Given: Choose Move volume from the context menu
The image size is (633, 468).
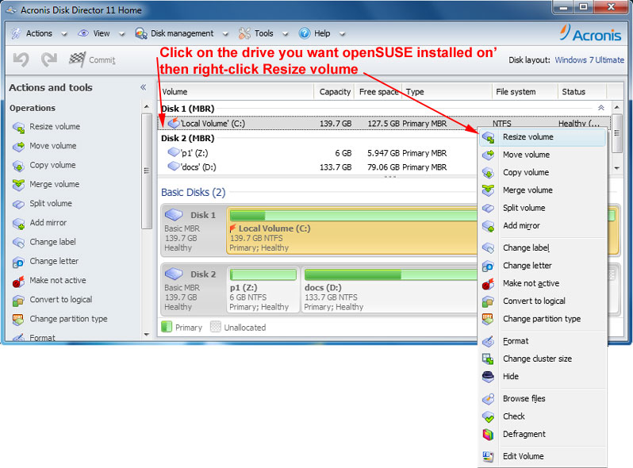Looking at the screenshot, I should (x=543, y=155).
